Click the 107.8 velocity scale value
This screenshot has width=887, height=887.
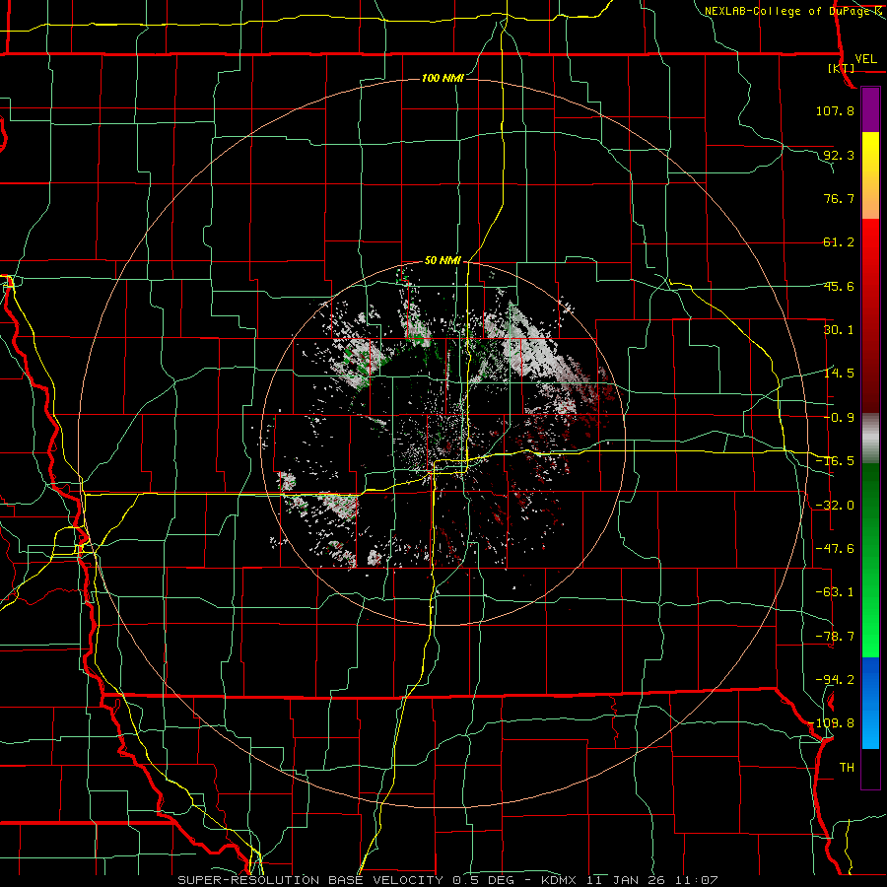(x=835, y=110)
